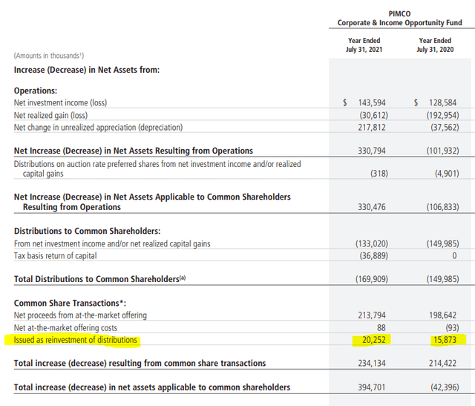
Task: Click the value (93)
Action: tap(452, 328)
